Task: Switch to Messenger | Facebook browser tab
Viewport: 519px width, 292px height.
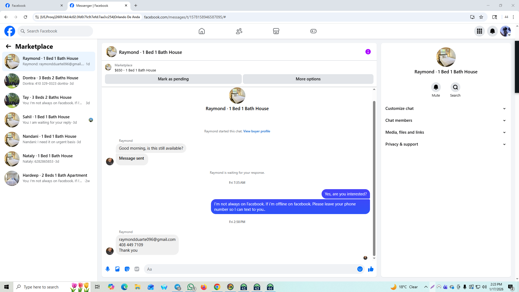Action: click(98, 5)
